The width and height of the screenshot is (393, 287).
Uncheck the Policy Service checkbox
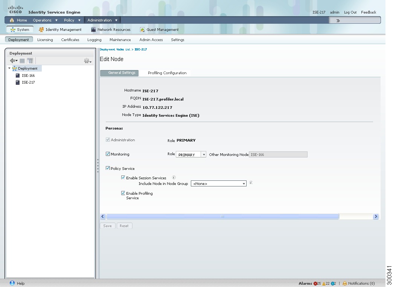tap(108, 168)
